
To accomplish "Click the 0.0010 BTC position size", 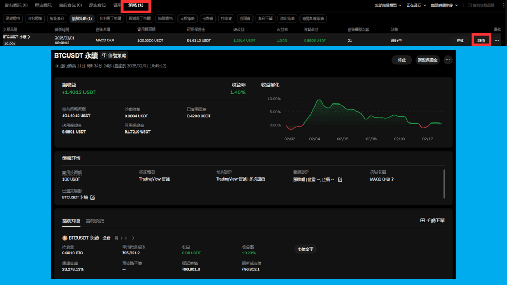I will [72, 253].
